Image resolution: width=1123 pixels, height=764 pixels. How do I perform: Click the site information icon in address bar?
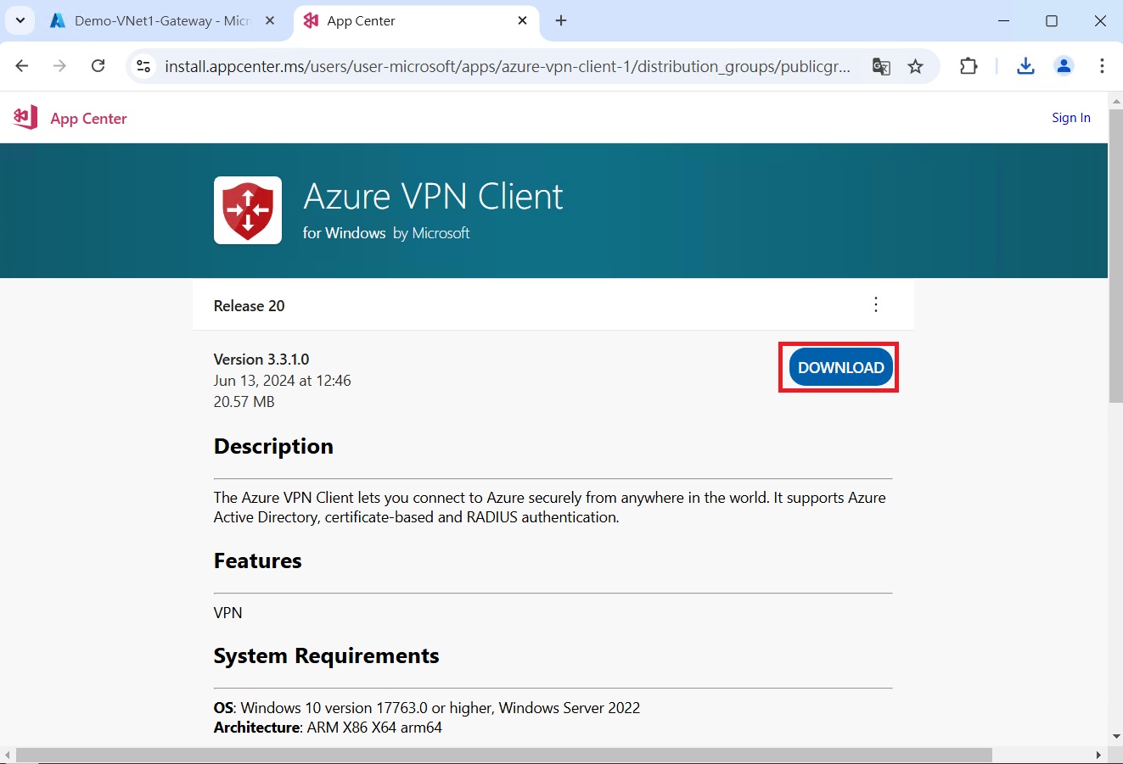[x=143, y=66]
